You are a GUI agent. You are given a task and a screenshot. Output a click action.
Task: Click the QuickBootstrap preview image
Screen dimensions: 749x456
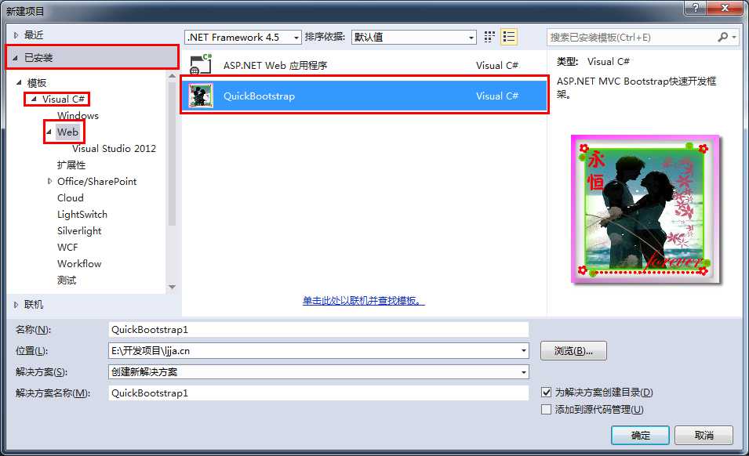pos(645,209)
